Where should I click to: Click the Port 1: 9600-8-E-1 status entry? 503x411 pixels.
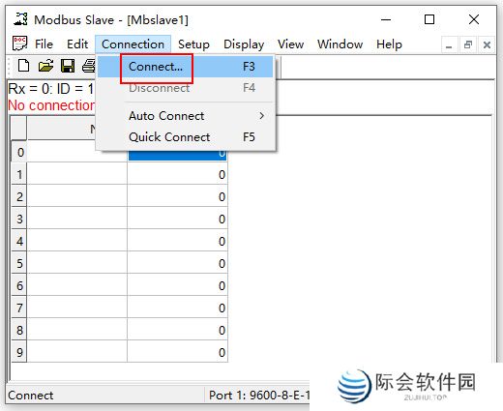[259, 395]
